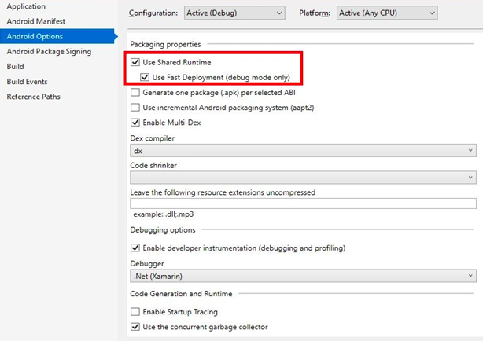The image size is (483, 341).
Task: Enable Startup Tracing checkbox
Action: tap(136, 312)
